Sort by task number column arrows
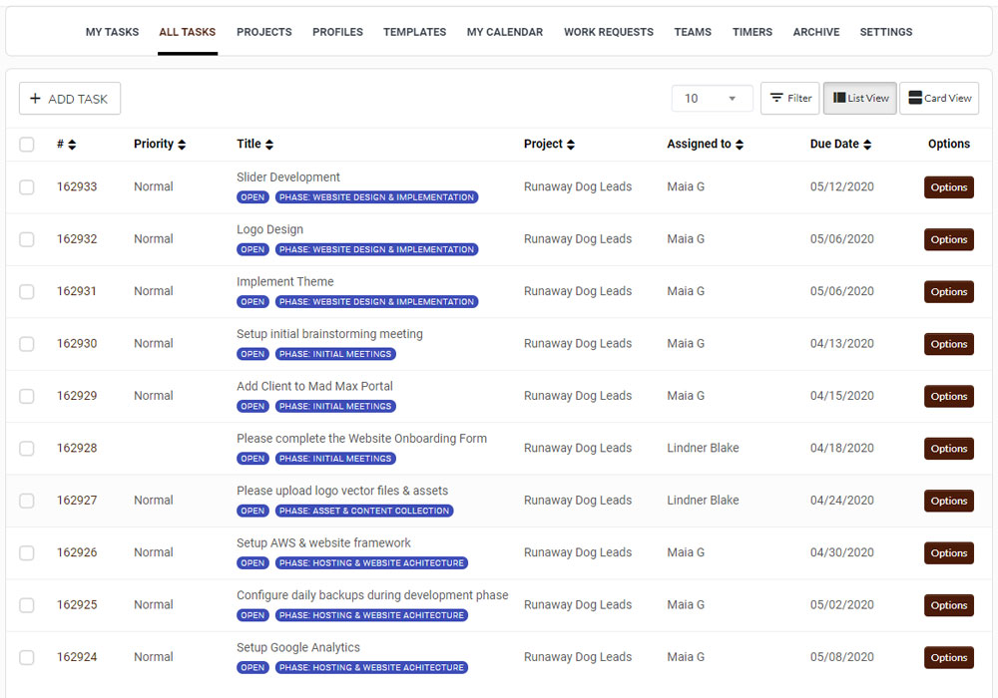The height and width of the screenshot is (698, 998). (72, 145)
